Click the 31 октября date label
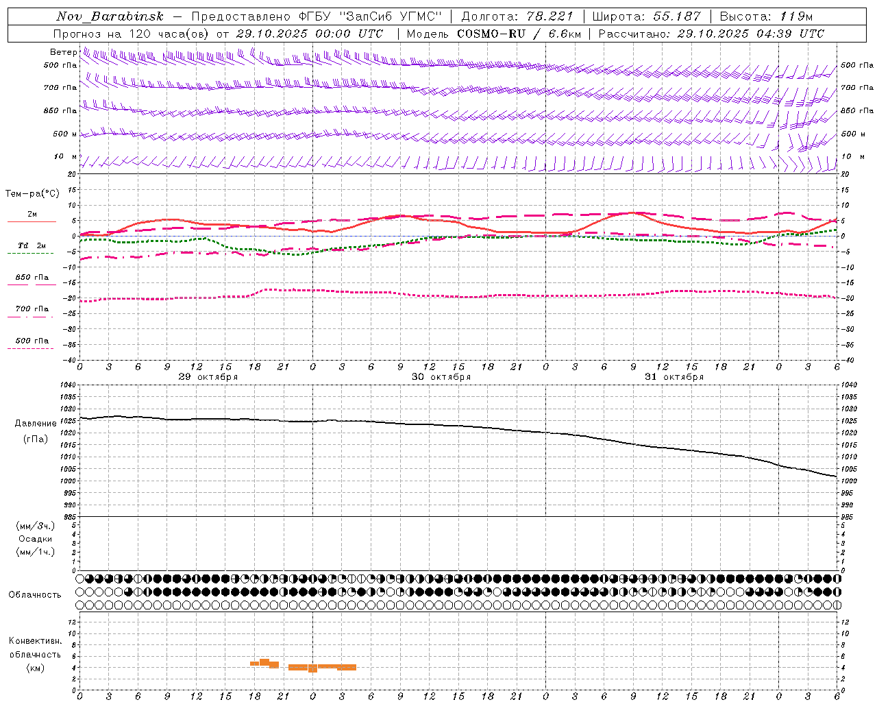The width and height of the screenshot is (877, 702). pos(674,377)
